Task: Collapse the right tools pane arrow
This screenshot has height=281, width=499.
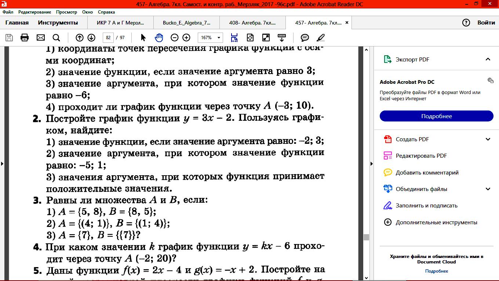Action: coord(371,164)
